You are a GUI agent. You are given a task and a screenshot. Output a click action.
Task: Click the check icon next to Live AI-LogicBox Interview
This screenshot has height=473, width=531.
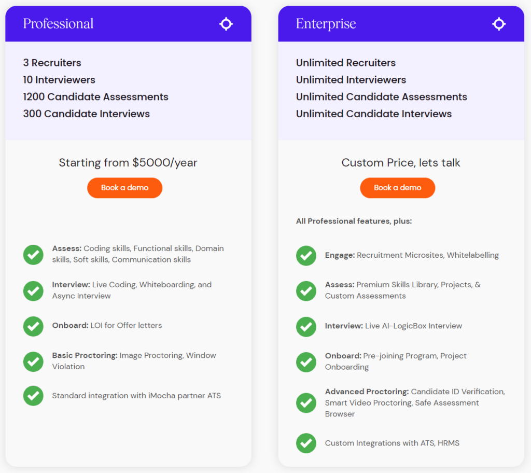pos(306,327)
